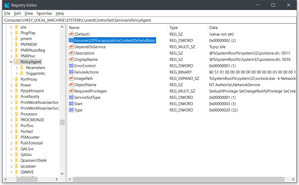Click the ServiceSidType DWORD icon
The image size is (299, 185).
point(71,97)
